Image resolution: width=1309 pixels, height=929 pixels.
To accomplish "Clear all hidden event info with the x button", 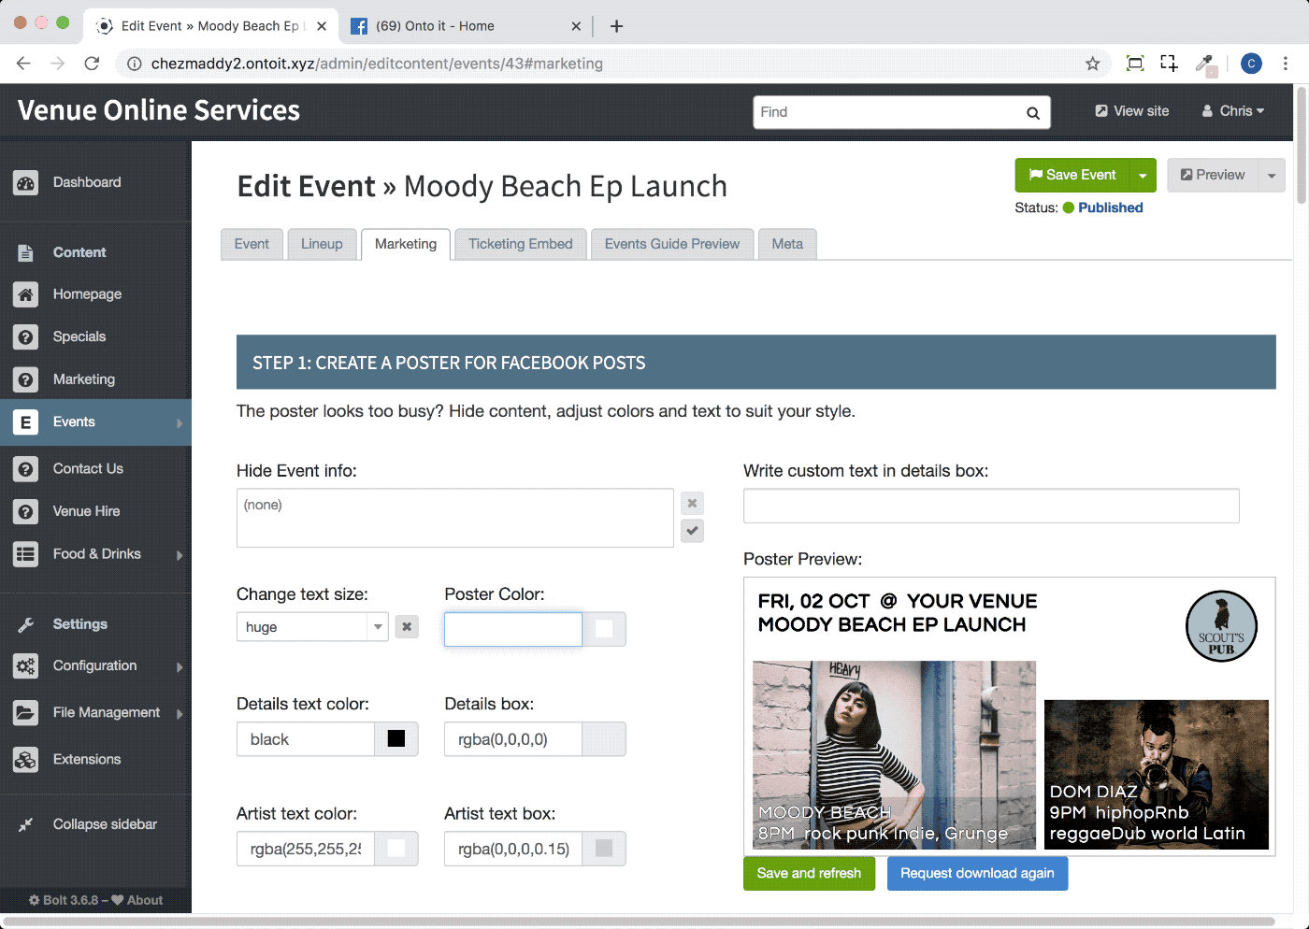I will point(692,504).
